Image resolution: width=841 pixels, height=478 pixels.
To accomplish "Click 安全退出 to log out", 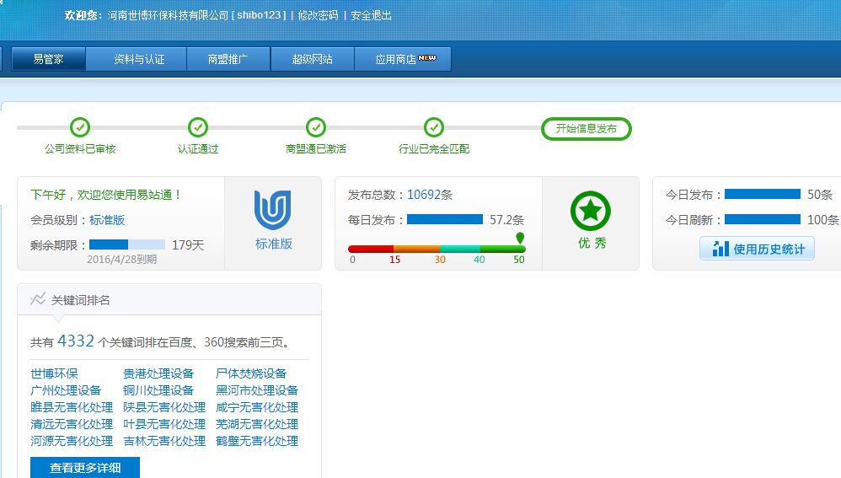I will click(371, 15).
